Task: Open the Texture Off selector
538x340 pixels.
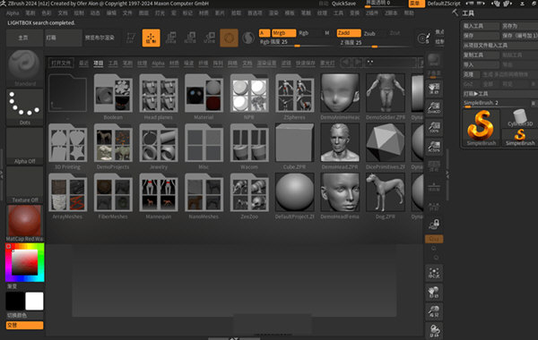Action: pos(25,185)
